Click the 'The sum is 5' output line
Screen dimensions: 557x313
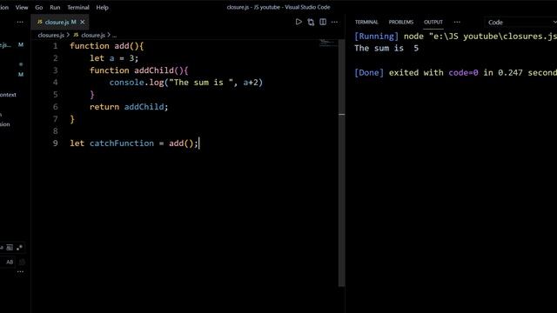click(386, 49)
